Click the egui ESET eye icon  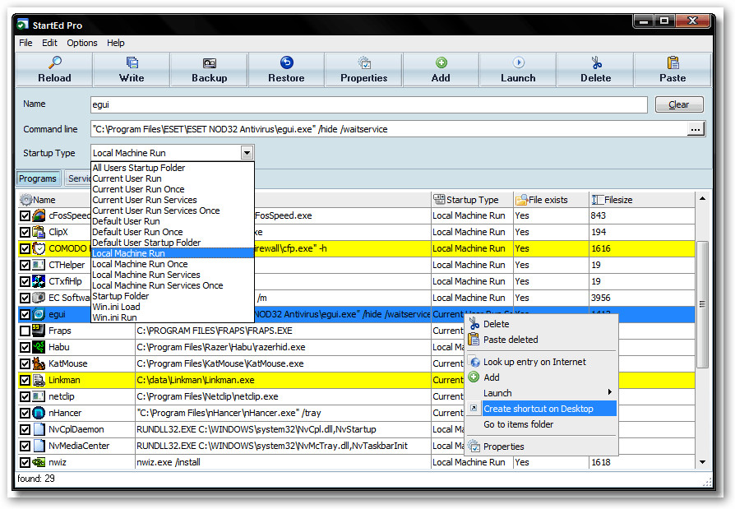click(x=39, y=314)
